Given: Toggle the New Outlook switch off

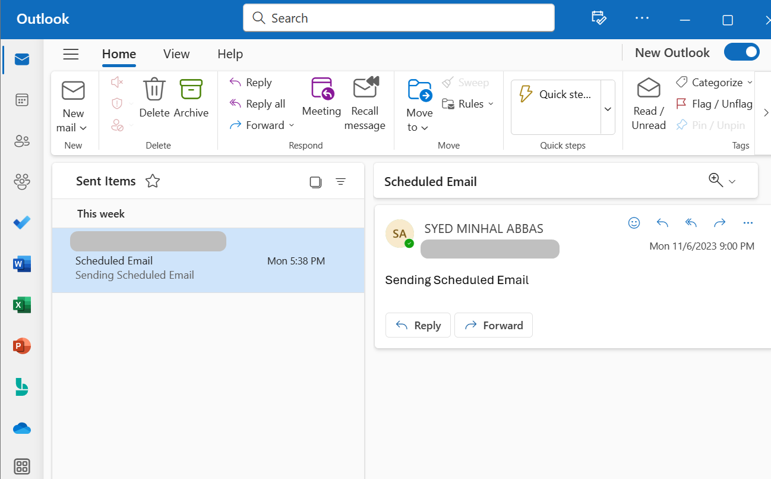Looking at the screenshot, I should click(741, 52).
